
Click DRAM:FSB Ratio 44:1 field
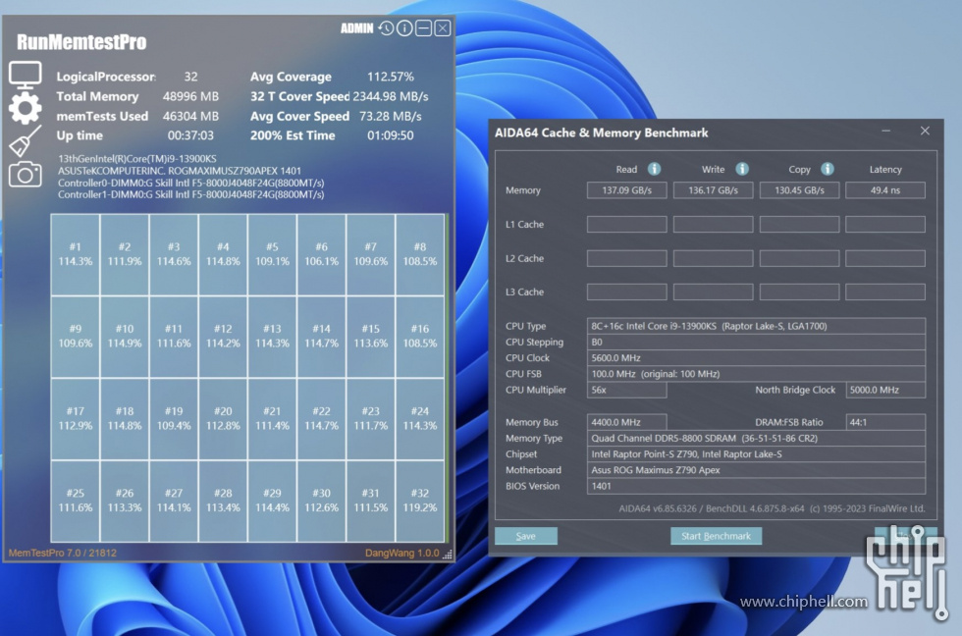point(885,422)
